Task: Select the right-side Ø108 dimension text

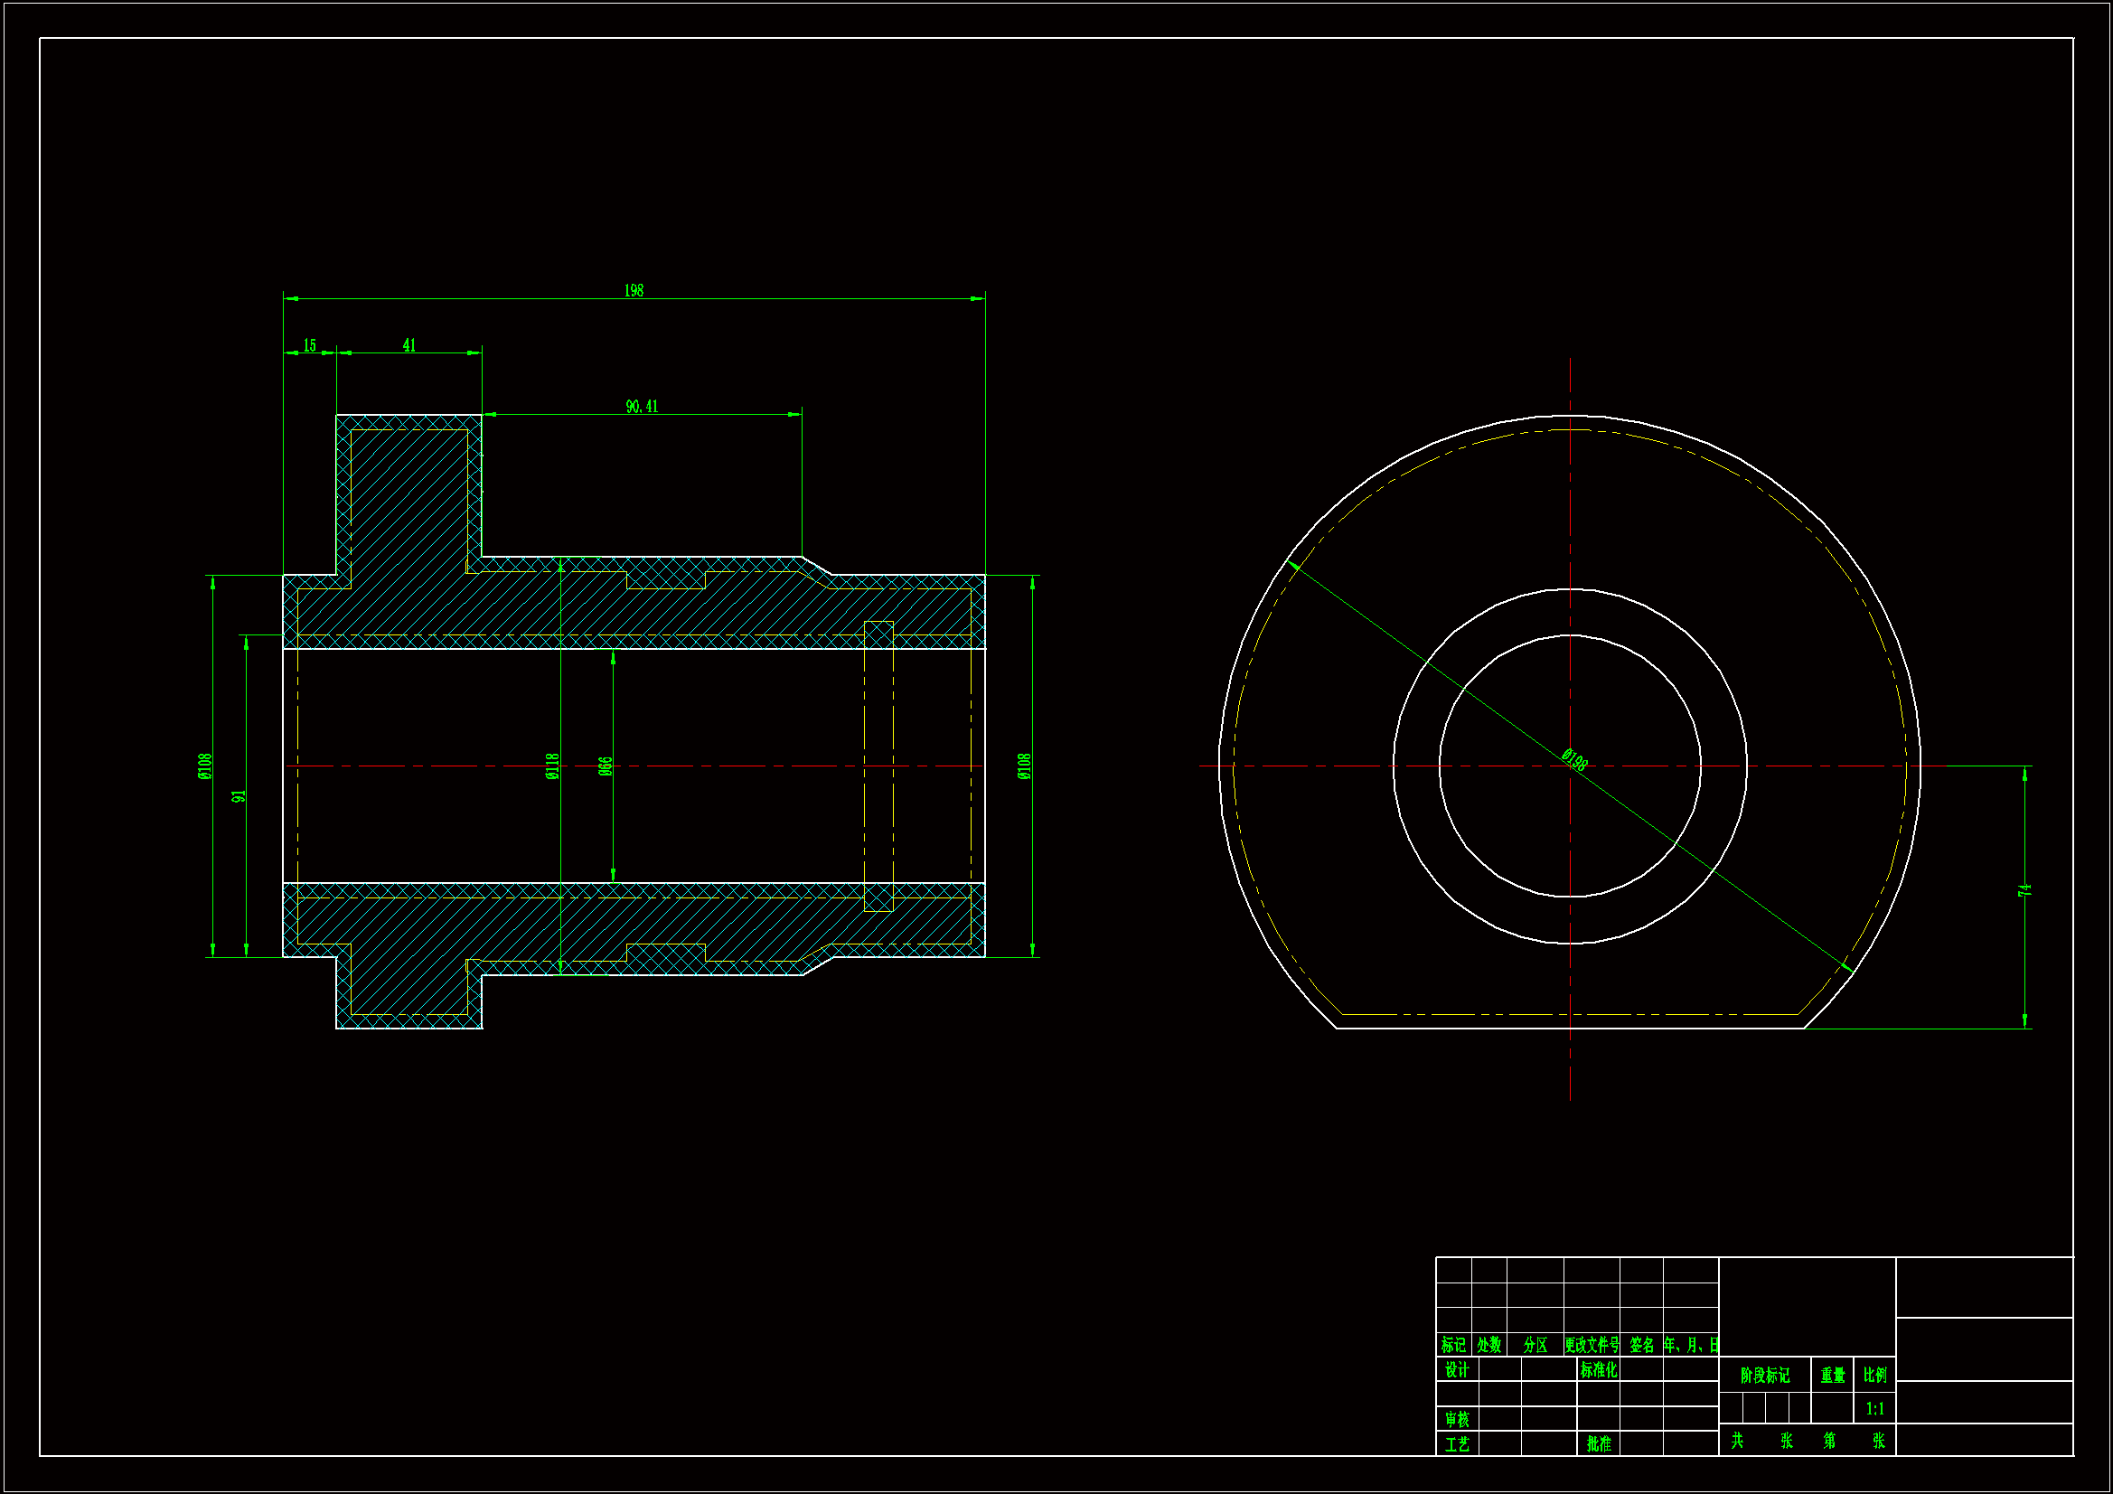Action: click(1024, 766)
